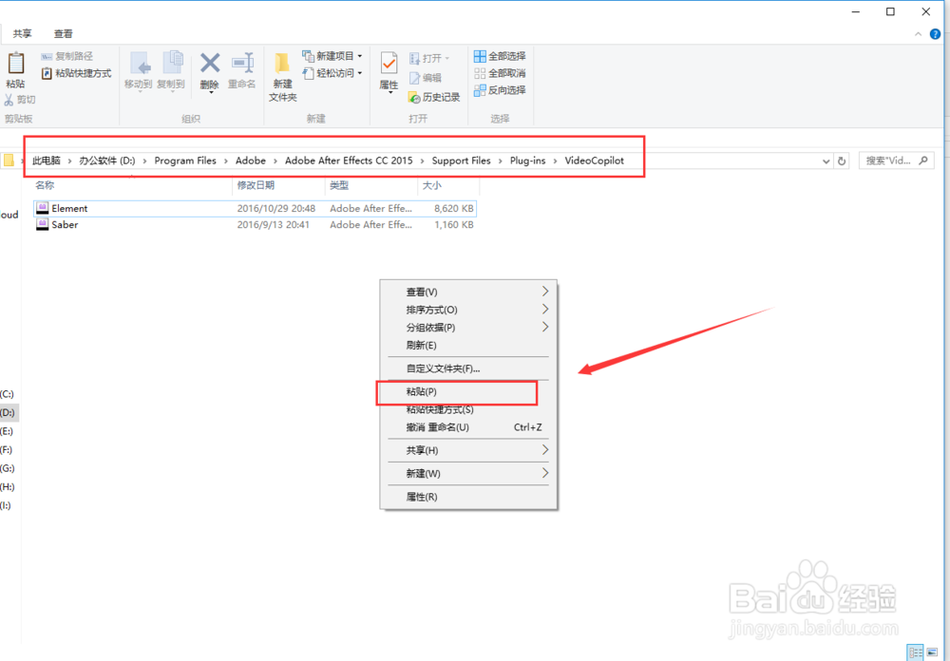Click the address bar refresh button
The height and width of the screenshot is (661, 950).
pos(842,161)
